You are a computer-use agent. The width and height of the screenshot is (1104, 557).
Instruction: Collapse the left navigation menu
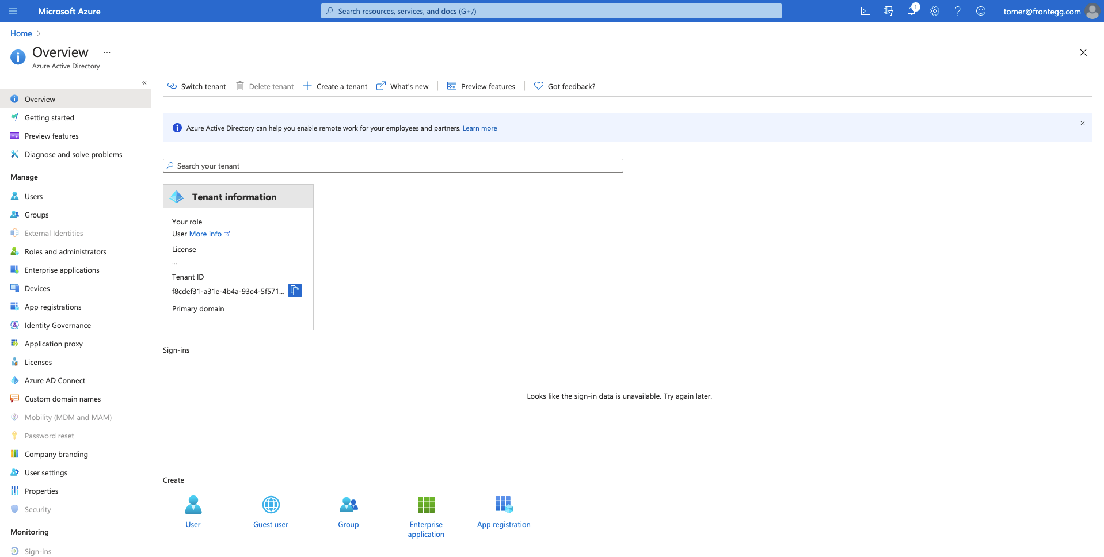click(144, 83)
